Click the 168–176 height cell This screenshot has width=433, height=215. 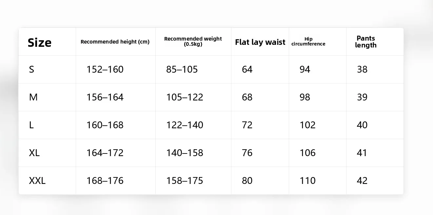(x=105, y=181)
